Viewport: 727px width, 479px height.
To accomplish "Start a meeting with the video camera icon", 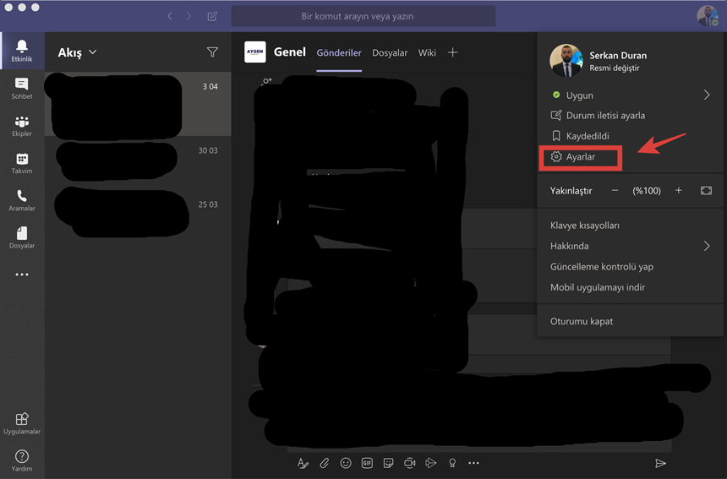I will tap(410, 463).
